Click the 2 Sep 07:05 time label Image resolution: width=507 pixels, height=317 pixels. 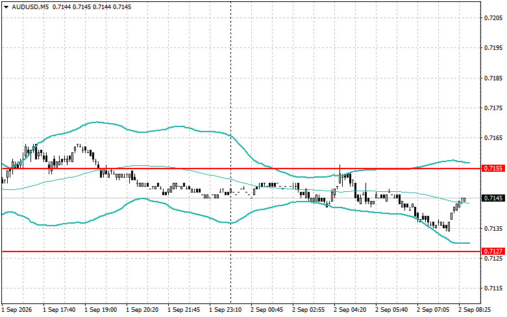pos(433,310)
